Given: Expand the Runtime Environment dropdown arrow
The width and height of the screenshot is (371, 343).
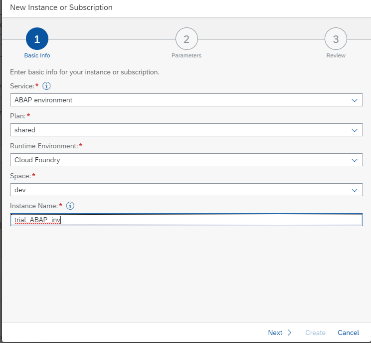Looking at the screenshot, I should pyautogui.click(x=355, y=160).
